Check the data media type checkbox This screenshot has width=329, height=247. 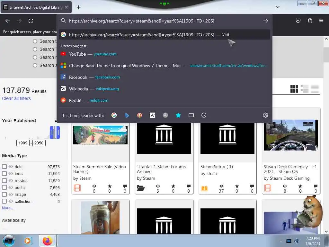click(x=4, y=166)
